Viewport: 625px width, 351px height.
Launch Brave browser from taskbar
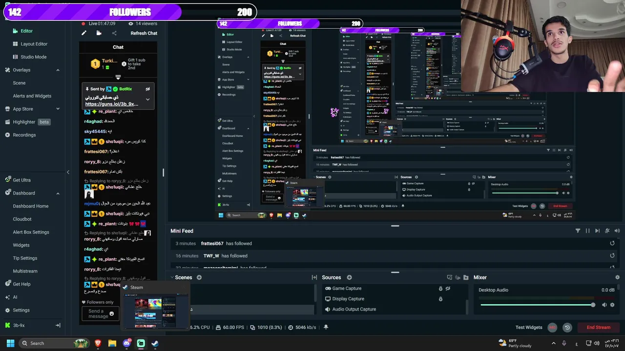(98, 343)
